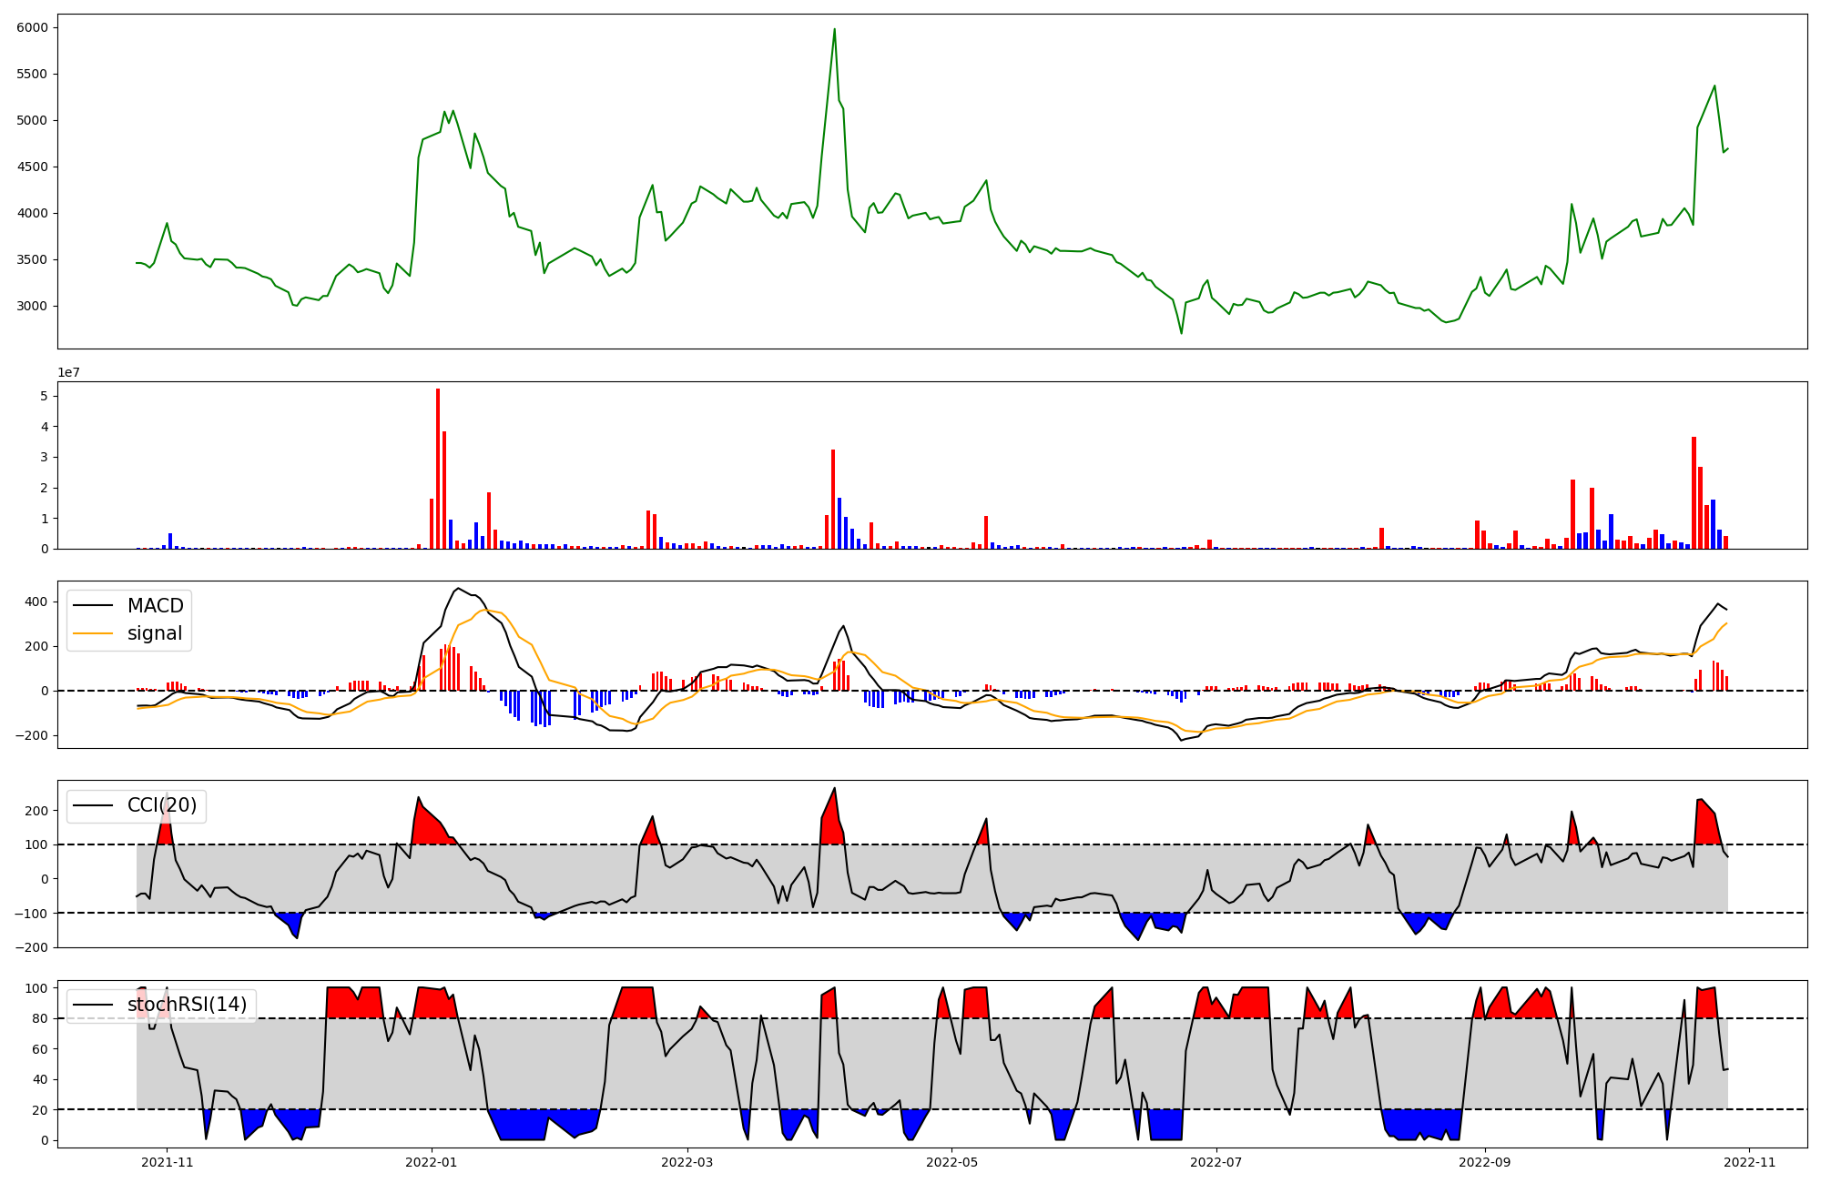
Task: Click the CCI(20) legend entry
Action: pyautogui.click(x=162, y=805)
